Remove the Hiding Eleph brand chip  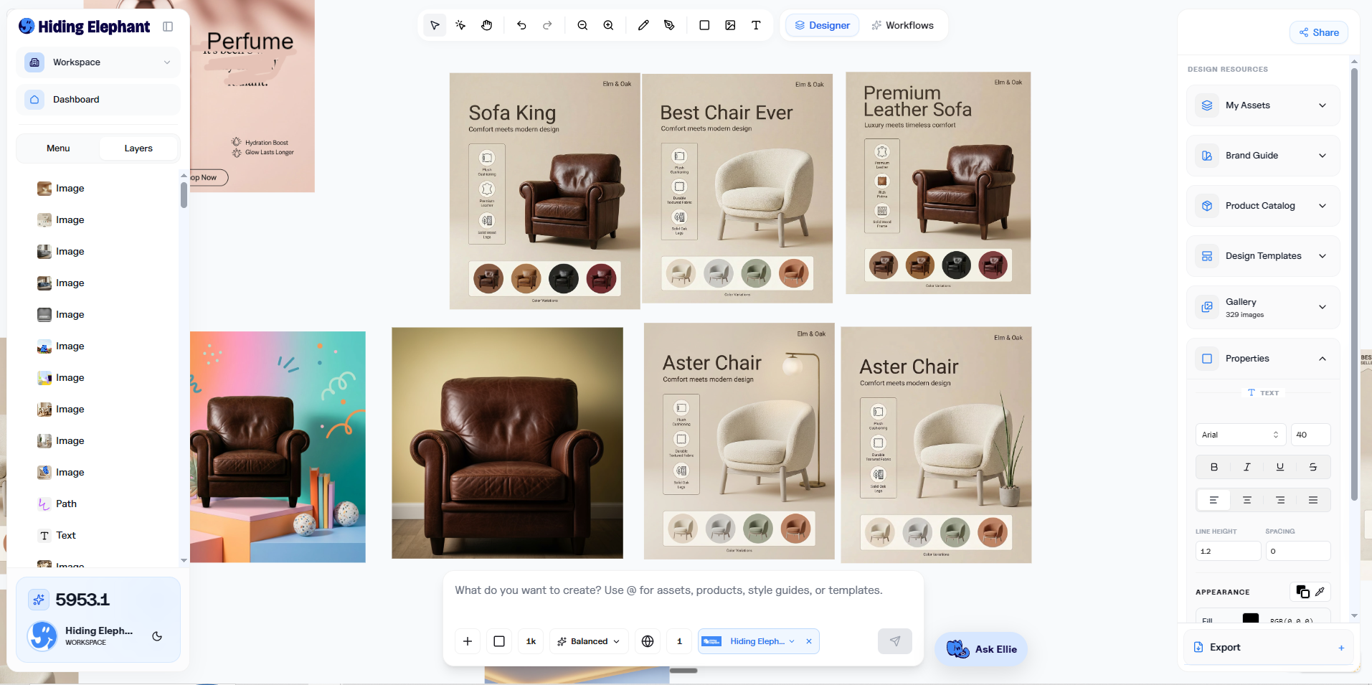click(809, 641)
